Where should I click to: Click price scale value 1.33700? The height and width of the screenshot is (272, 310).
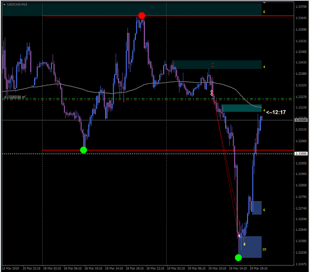pos(301,7)
